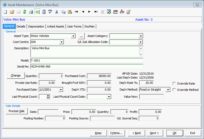Image resolution: width=204 pixels, height=139 pixels.
Task: Click the Cut scissors icon
Action: (x=56, y=12)
